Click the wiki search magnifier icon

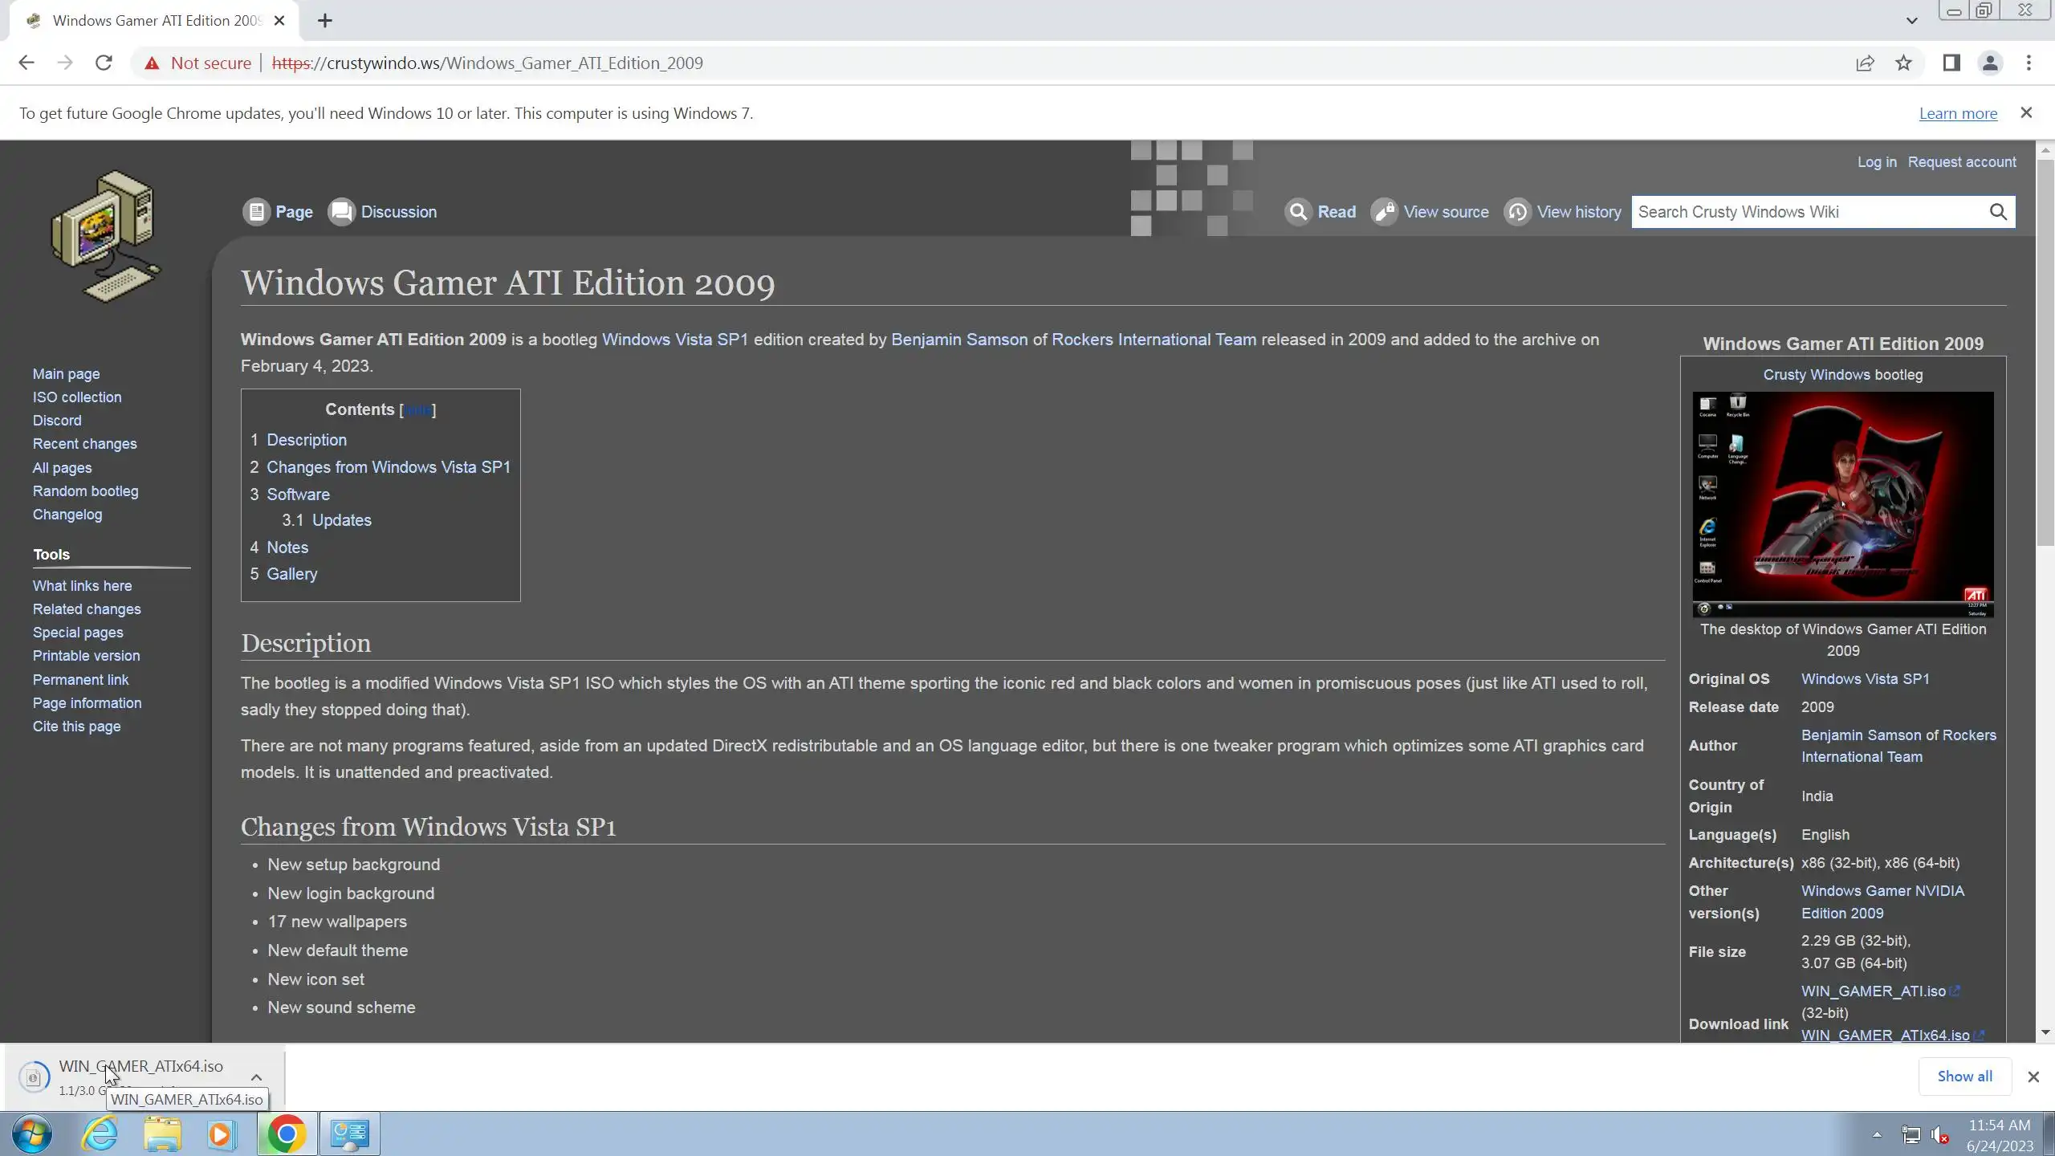coord(1998,212)
